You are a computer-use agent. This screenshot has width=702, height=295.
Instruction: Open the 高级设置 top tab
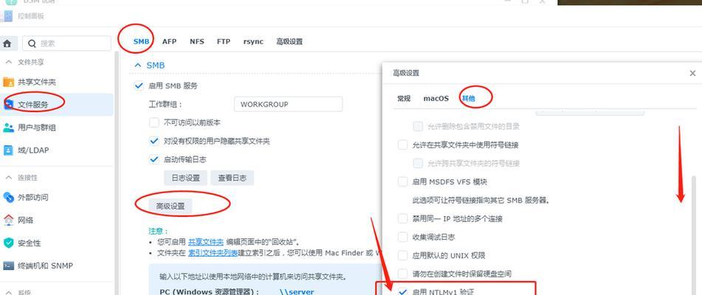[289, 41]
